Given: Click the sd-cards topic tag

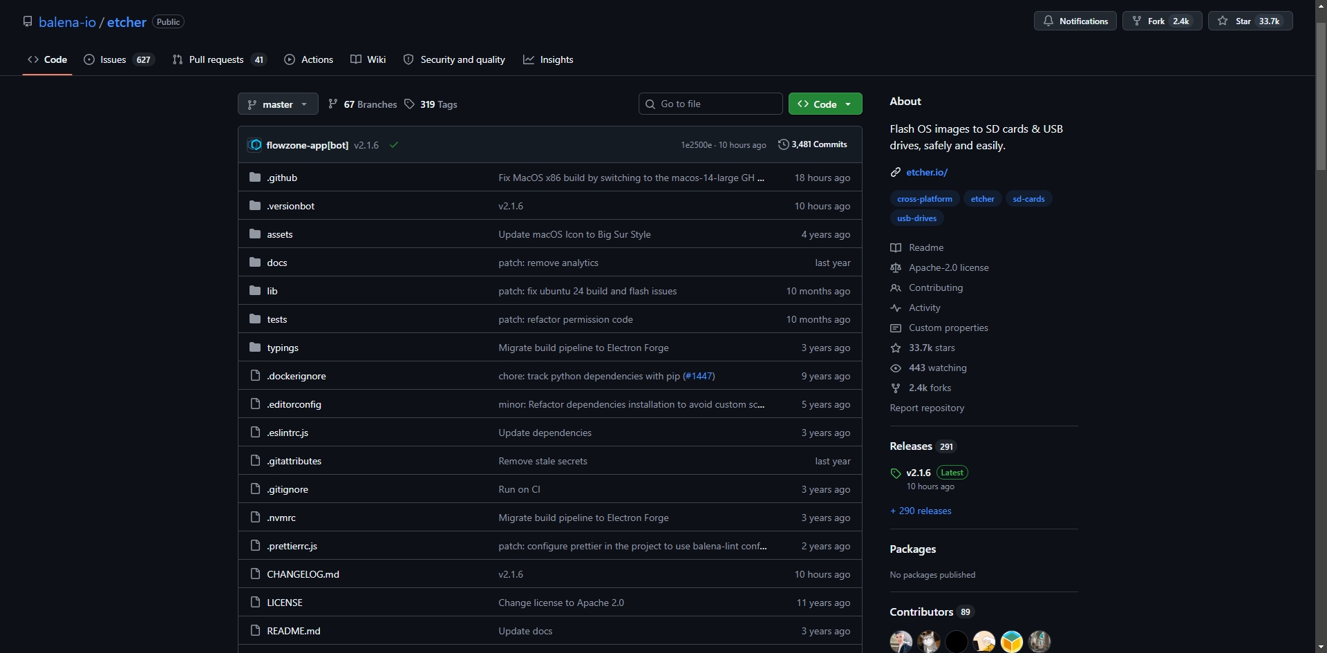Looking at the screenshot, I should [x=1028, y=199].
